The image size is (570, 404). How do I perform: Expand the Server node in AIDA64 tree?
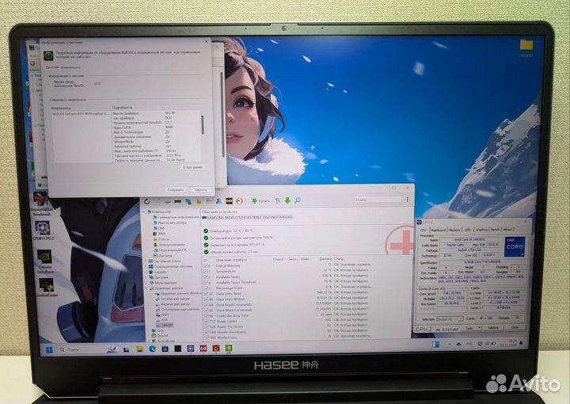pos(147,272)
